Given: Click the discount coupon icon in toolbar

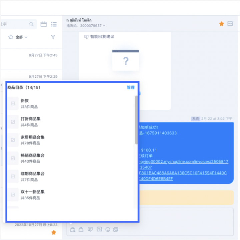Looking at the screenshot, I should (99, 229).
